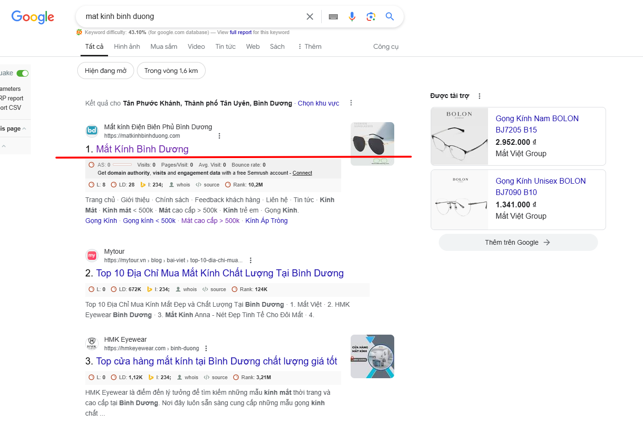Open the 'RP report' sidebar link
Image resolution: width=643 pixels, height=426 pixels.
(11, 98)
